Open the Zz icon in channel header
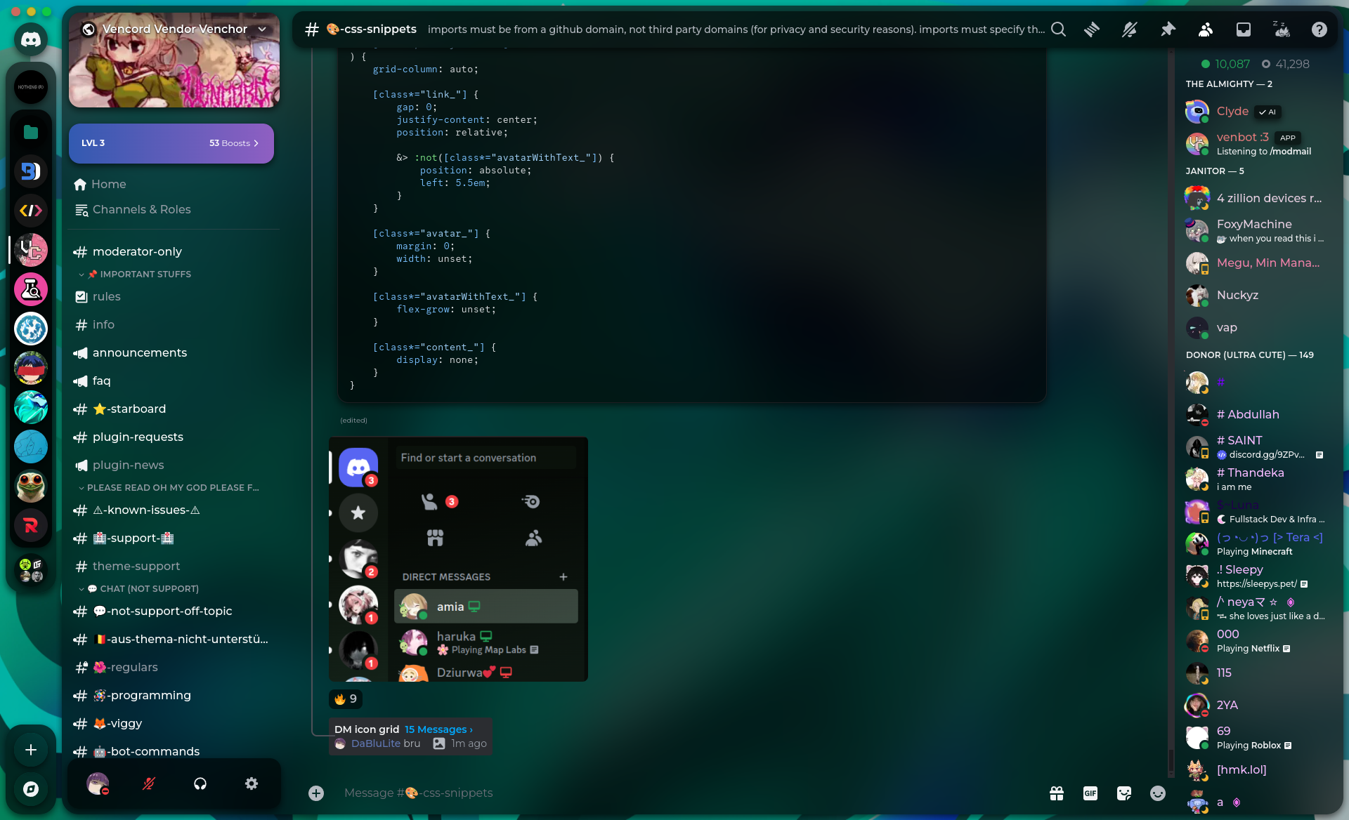Image resolution: width=1349 pixels, height=820 pixels. click(x=1282, y=29)
